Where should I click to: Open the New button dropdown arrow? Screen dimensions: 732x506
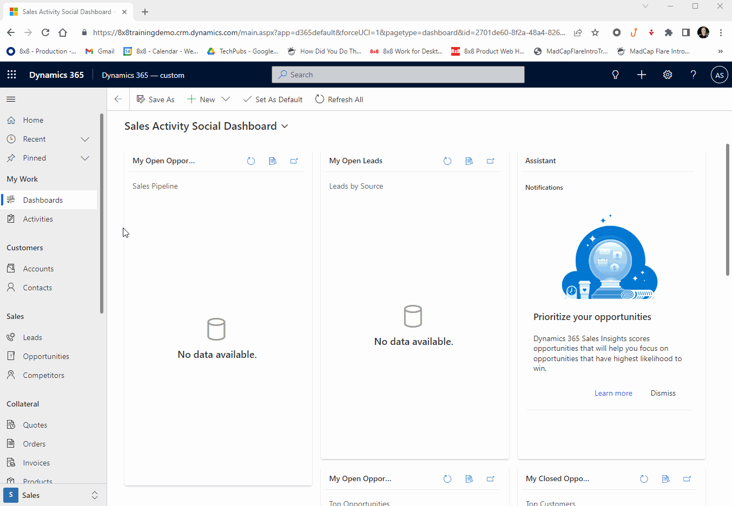point(226,99)
